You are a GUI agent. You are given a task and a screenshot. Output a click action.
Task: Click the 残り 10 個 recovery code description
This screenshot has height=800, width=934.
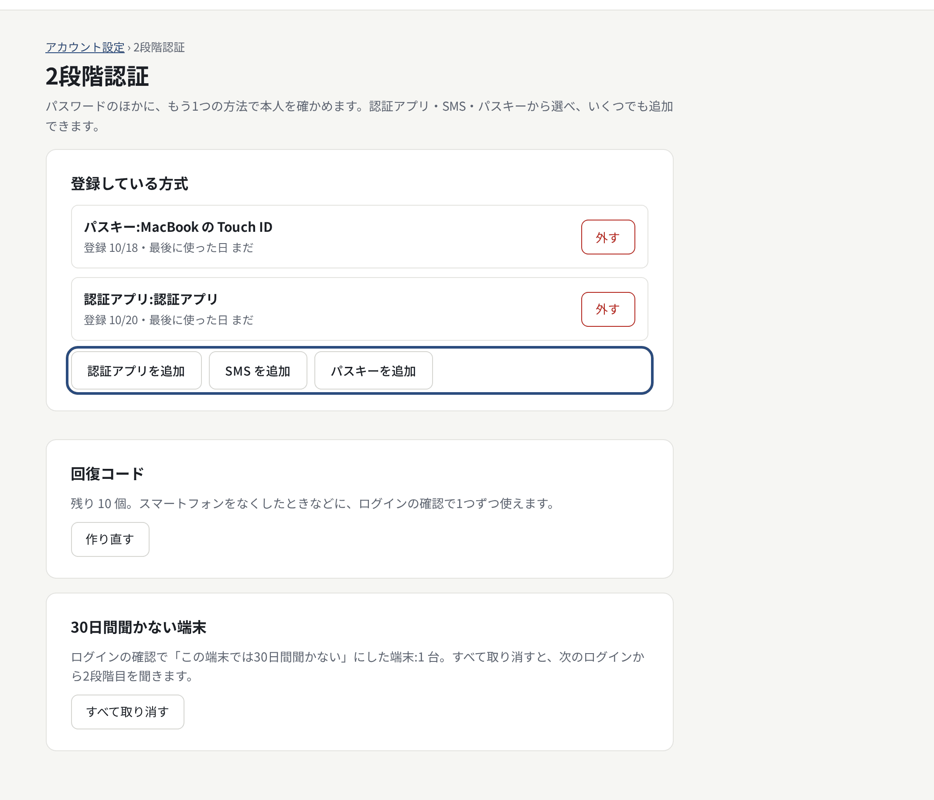[314, 504]
